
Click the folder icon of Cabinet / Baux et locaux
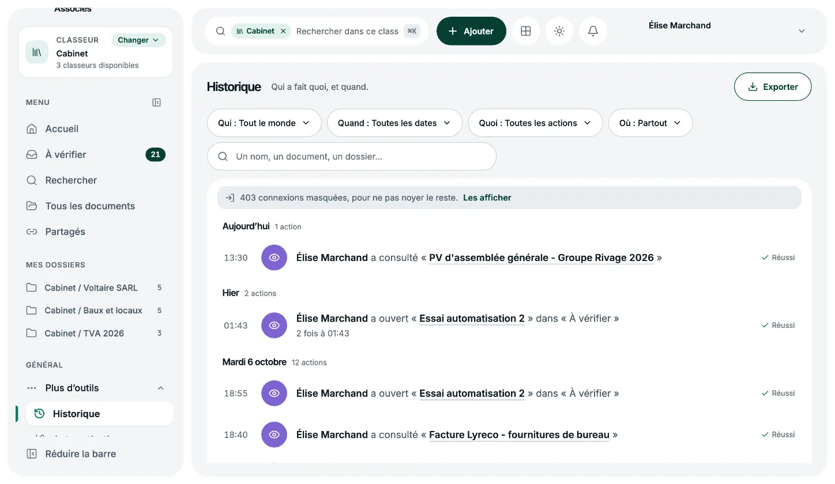tap(32, 311)
